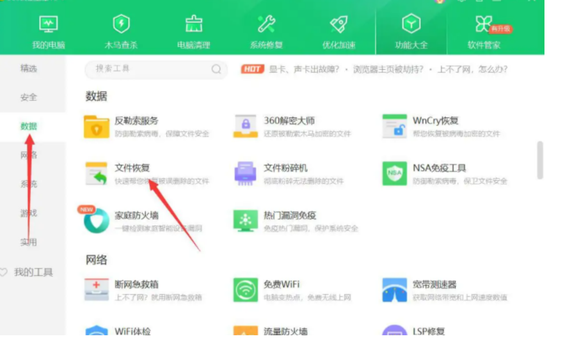Open LSP修复 icon
The height and width of the screenshot is (339, 567).
click(394, 330)
